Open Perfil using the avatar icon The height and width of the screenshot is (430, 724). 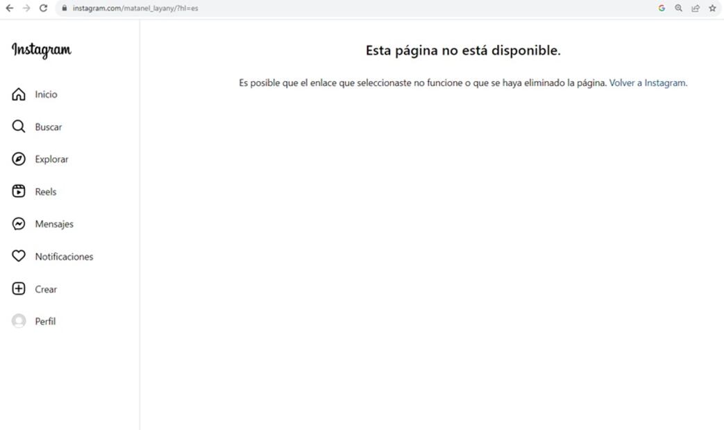pos(18,320)
